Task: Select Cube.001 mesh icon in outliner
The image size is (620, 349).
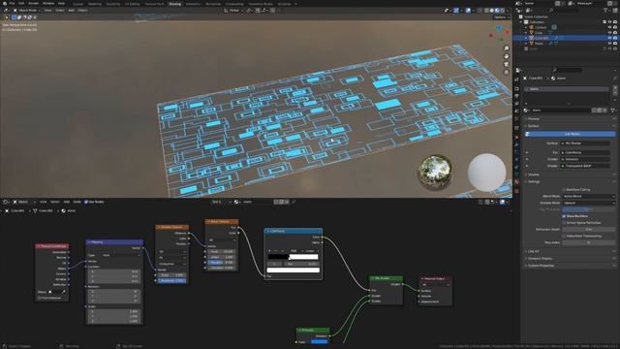Action: click(532, 38)
